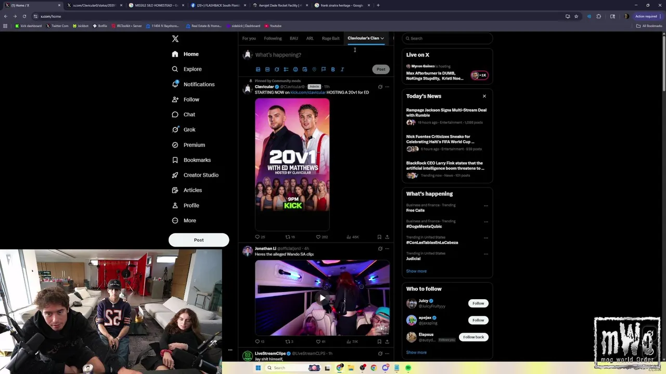Apply italic formatting in composer
Screen dimensions: 666x374
click(342, 69)
